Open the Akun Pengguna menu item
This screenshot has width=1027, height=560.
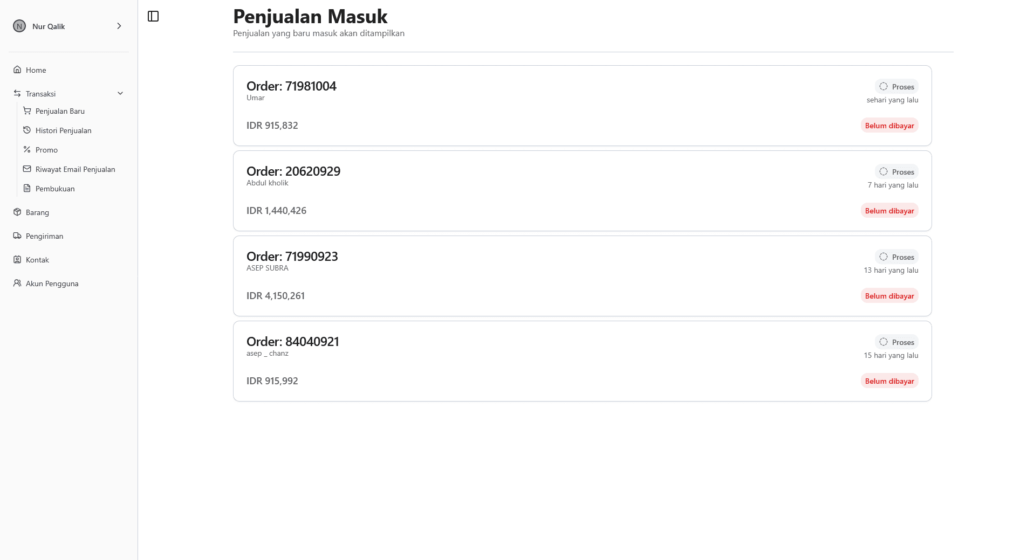click(x=52, y=284)
